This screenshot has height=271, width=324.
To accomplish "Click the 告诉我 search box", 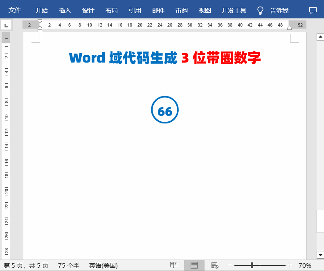I will 279,10.
